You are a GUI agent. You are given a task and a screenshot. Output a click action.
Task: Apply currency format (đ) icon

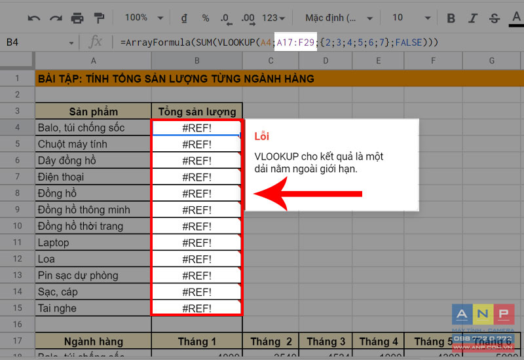(184, 18)
